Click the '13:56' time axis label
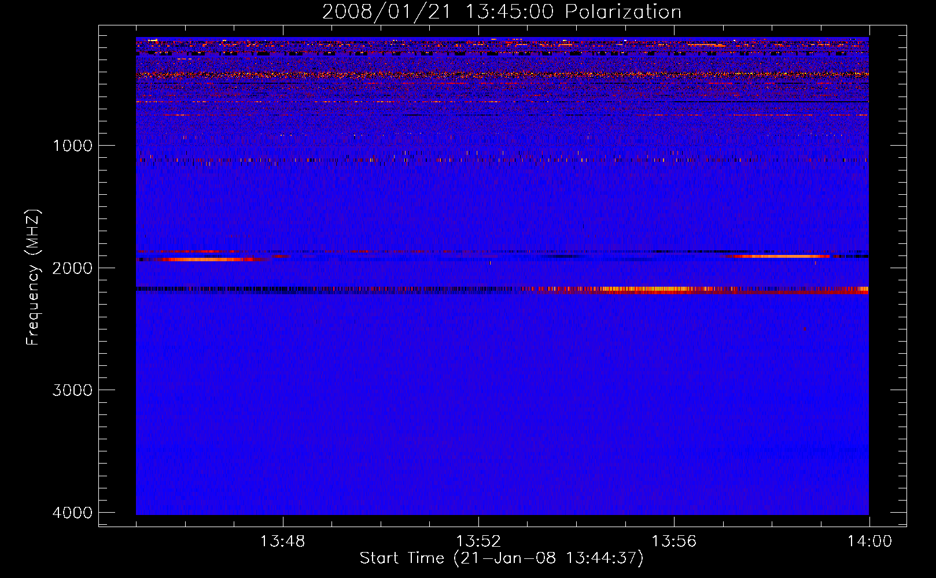The height and width of the screenshot is (578, 936). point(674,542)
